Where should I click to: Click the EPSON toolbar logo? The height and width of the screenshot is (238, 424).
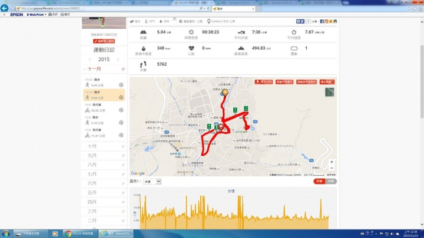[x=16, y=15]
